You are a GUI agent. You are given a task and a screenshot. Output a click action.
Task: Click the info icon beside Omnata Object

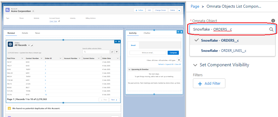point(273,21)
